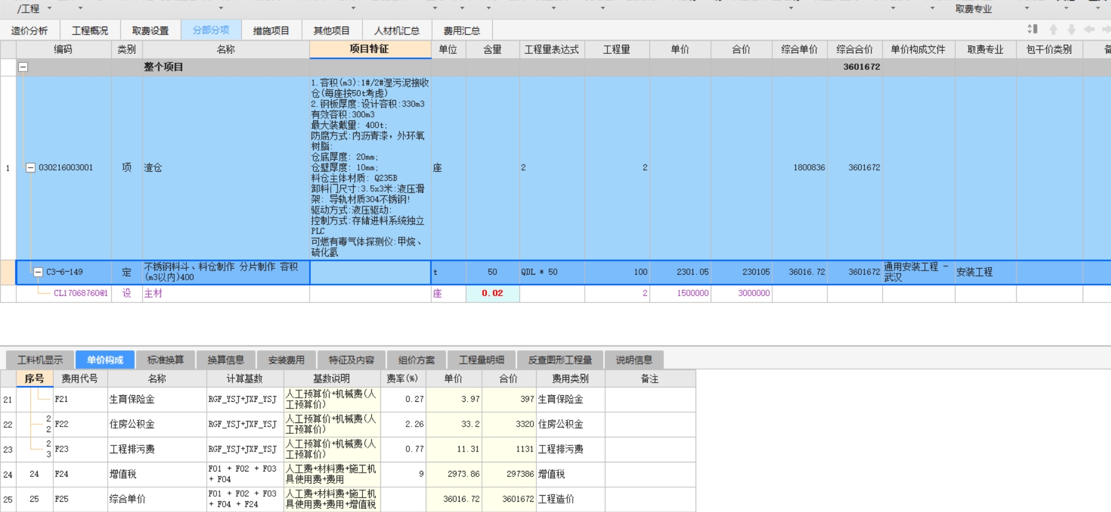Open the 人材机汇总 tab

click(x=397, y=30)
